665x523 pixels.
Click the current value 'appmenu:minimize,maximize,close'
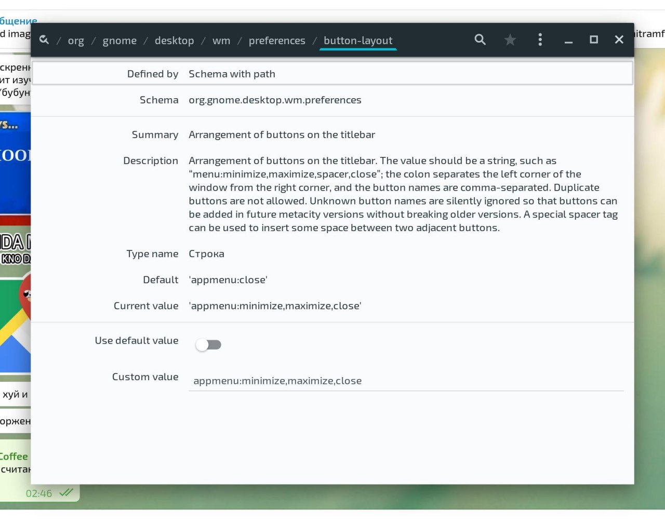(275, 306)
